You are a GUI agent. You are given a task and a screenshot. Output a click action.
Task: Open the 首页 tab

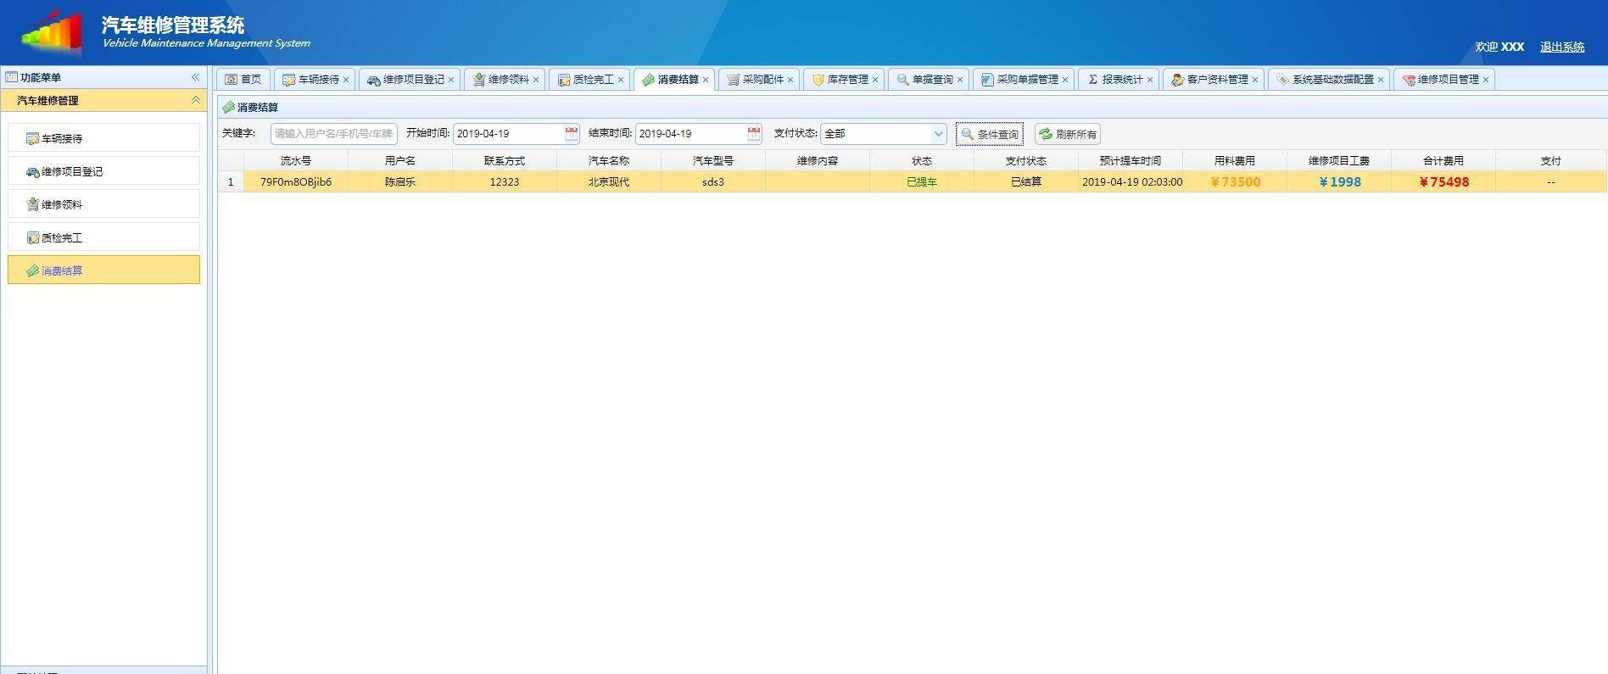coord(243,80)
